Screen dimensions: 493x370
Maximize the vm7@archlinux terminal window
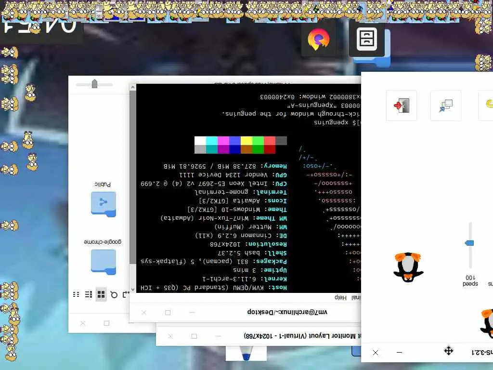click(x=168, y=312)
